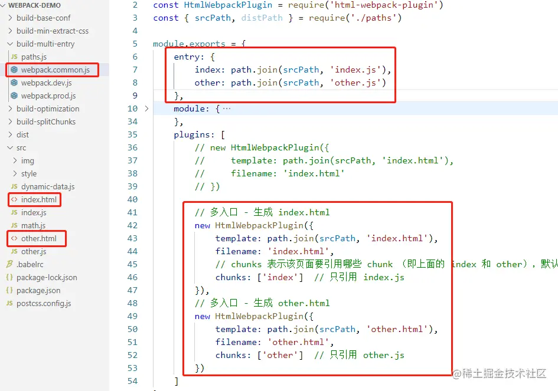This screenshot has height=391, width=558.
Task: Click line number 6 in the gutter
Action: pyautogui.click(x=135, y=57)
